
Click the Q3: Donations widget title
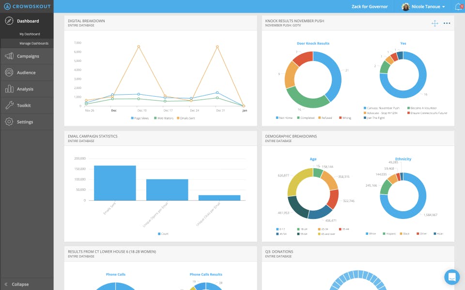pos(279,251)
